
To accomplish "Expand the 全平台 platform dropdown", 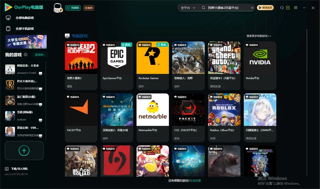I will point(188,8).
